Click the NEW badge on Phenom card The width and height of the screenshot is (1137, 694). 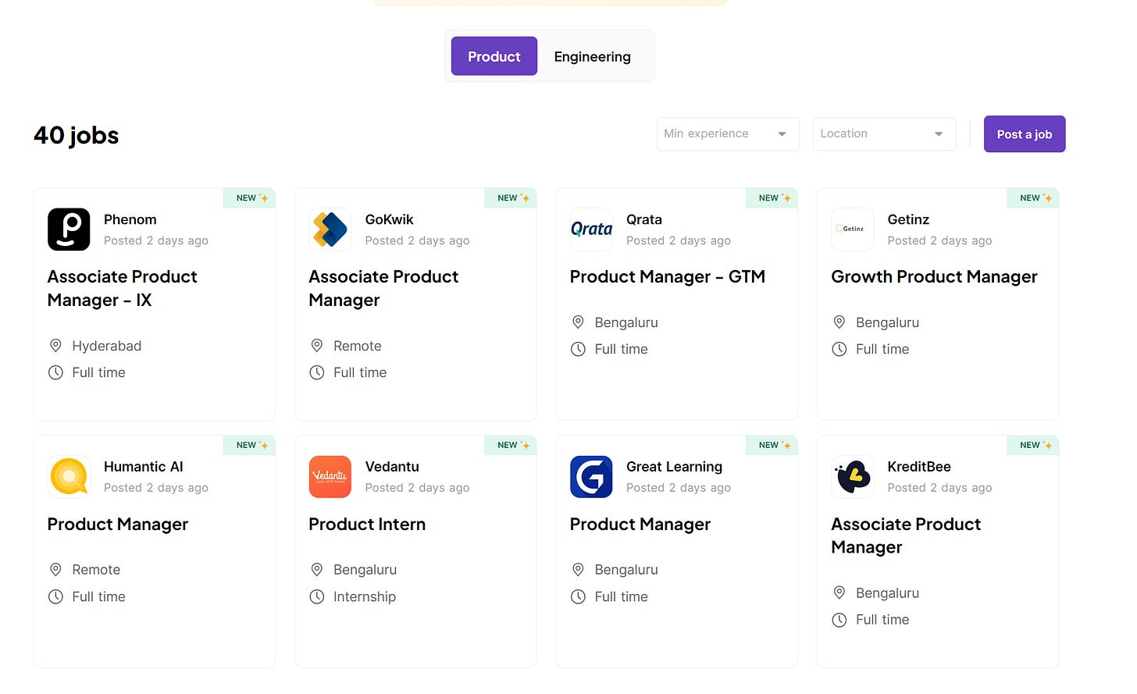point(249,198)
